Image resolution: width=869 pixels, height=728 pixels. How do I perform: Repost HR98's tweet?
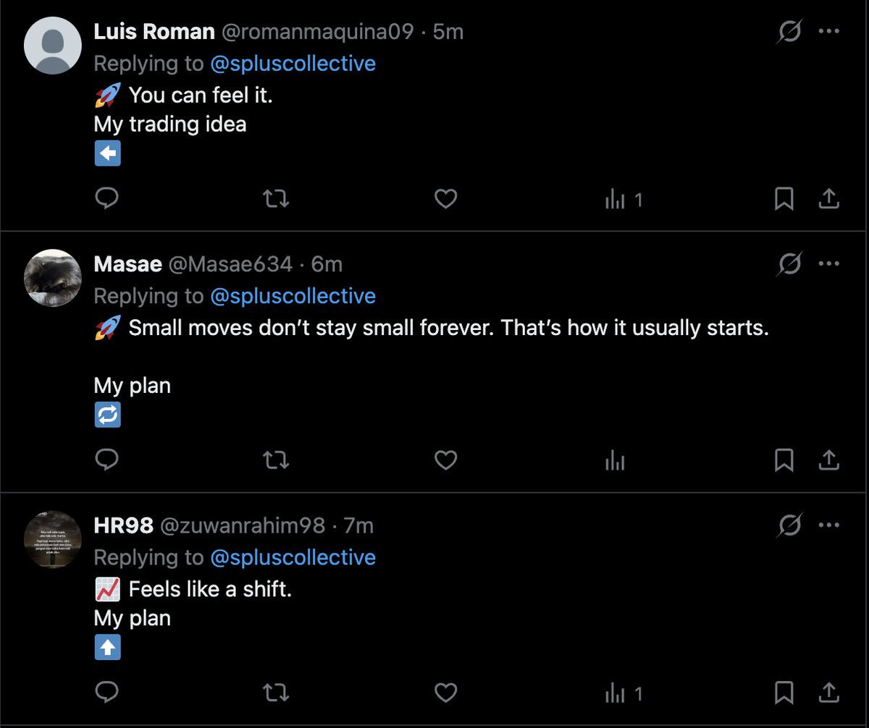[x=275, y=693]
